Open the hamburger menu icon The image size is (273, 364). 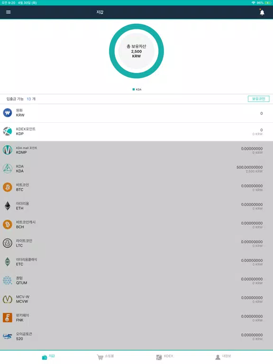point(9,12)
